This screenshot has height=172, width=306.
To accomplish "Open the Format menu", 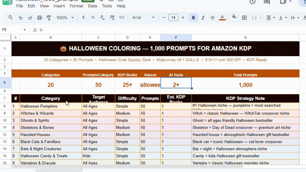I will (x=76, y=6).
